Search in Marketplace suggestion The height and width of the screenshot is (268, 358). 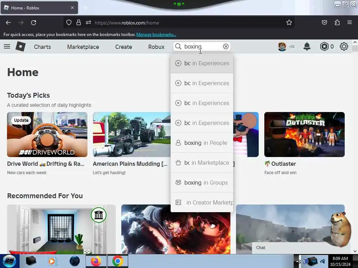tap(202, 163)
